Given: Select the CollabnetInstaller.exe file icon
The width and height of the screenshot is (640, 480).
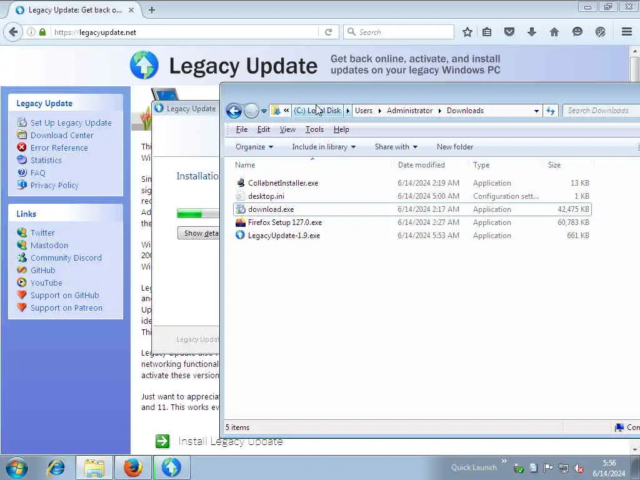Looking at the screenshot, I should click(241, 183).
